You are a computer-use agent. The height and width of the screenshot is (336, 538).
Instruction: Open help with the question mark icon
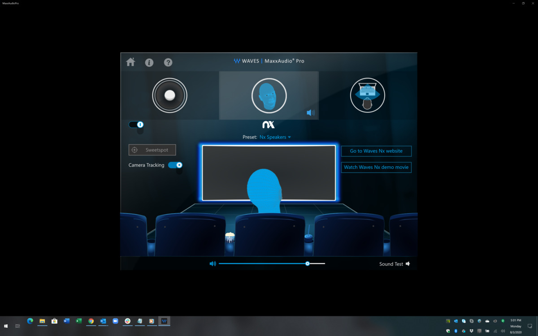pyautogui.click(x=168, y=63)
